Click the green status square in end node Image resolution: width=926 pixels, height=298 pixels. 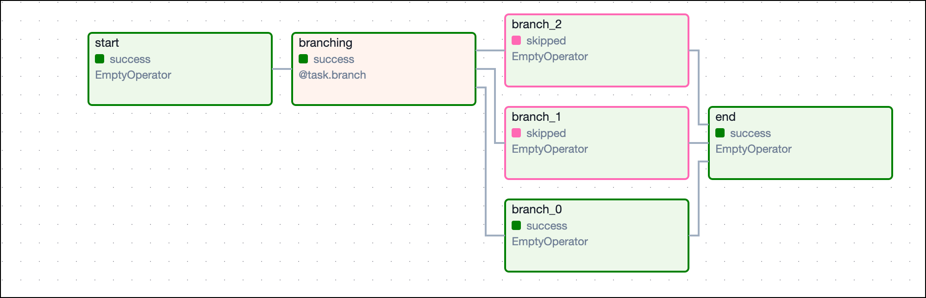[x=720, y=133]
